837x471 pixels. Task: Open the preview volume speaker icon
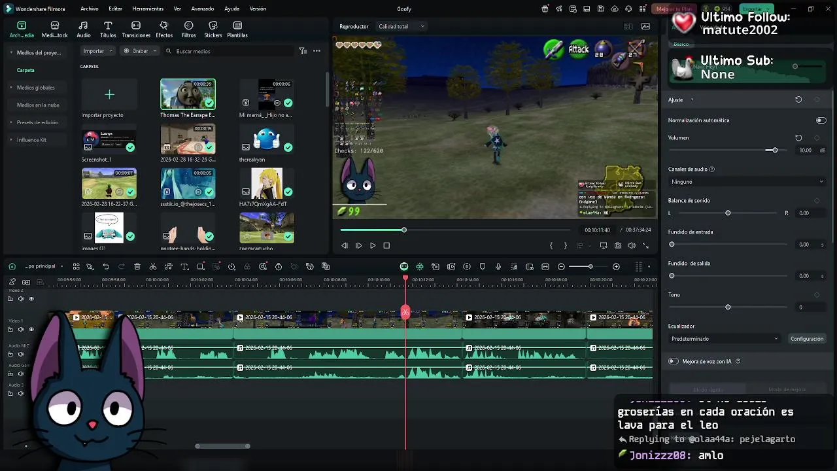click(x=631, y=245)
